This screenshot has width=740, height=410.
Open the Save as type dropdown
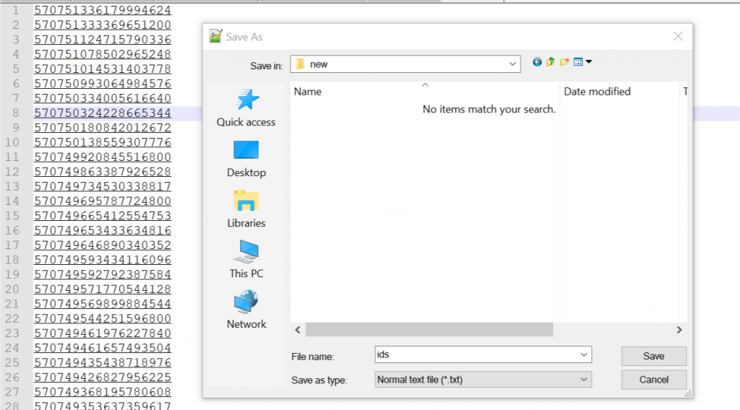click(x=584, y=379)
